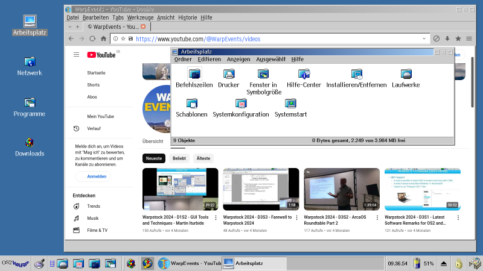Viewport: 483px width, 271px height.
Task: Open the Musik sidebar link
Action: (92, 218)
